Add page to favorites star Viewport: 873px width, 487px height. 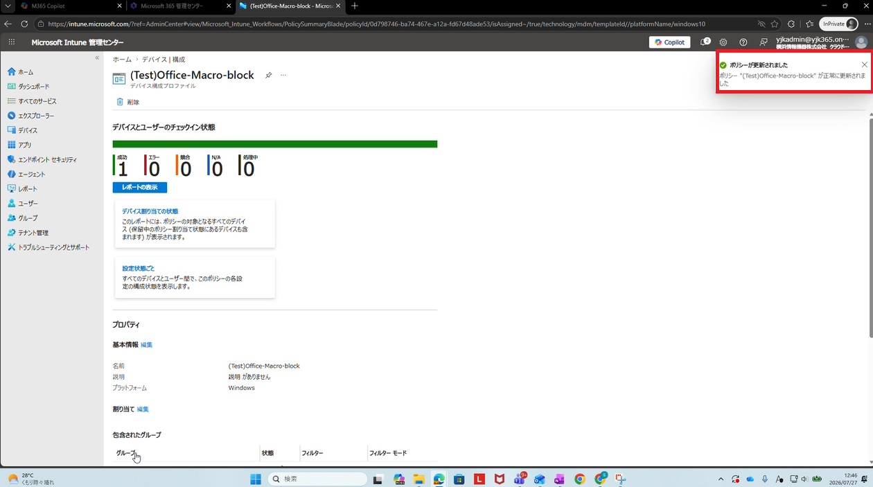coord(775,24)
